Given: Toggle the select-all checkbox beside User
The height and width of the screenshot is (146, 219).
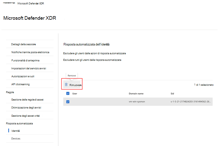Looking at the screenshot, I should (68, 93).
